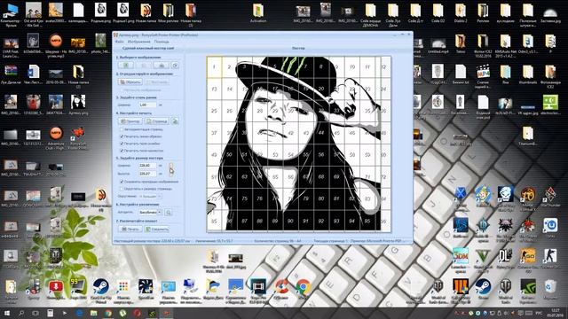The height and width of the screenshot is (319, 568).
Task: Toggle the second checked print option checkbox
Action: tap(122, 144)
